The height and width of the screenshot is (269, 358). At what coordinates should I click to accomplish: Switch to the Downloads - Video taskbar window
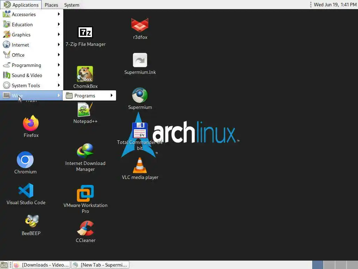(x=41, y=265)
